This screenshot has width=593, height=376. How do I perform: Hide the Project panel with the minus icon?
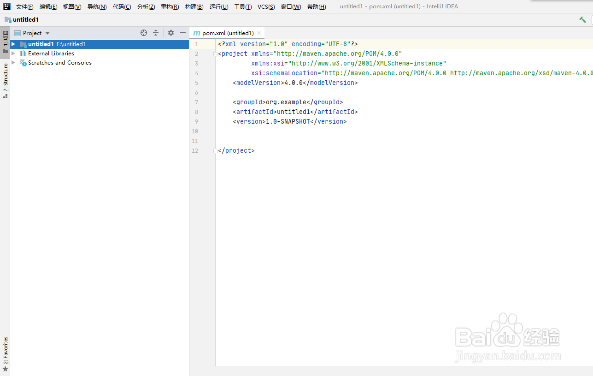tap(183, 33)
